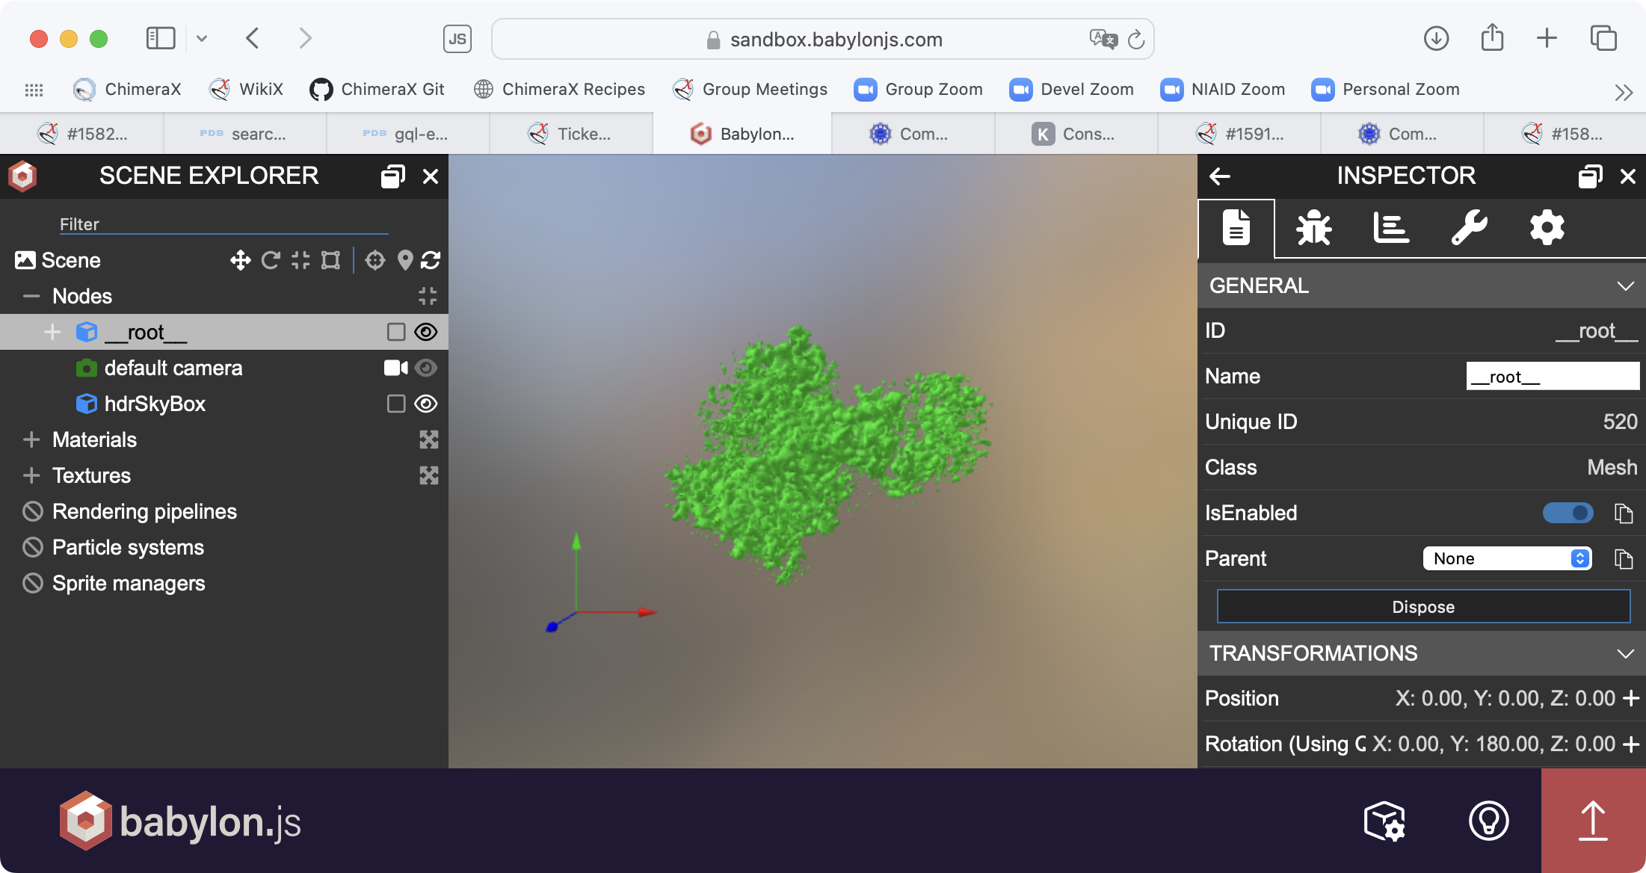Open the Tools wrench tab
The image size is (1646, 873).
coord(1469,228)
